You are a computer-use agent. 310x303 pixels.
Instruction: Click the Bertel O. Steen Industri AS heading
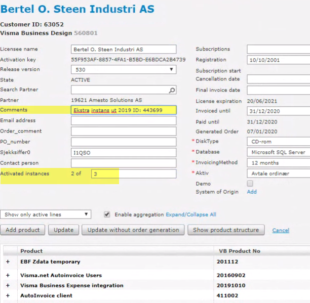point(77,9)
